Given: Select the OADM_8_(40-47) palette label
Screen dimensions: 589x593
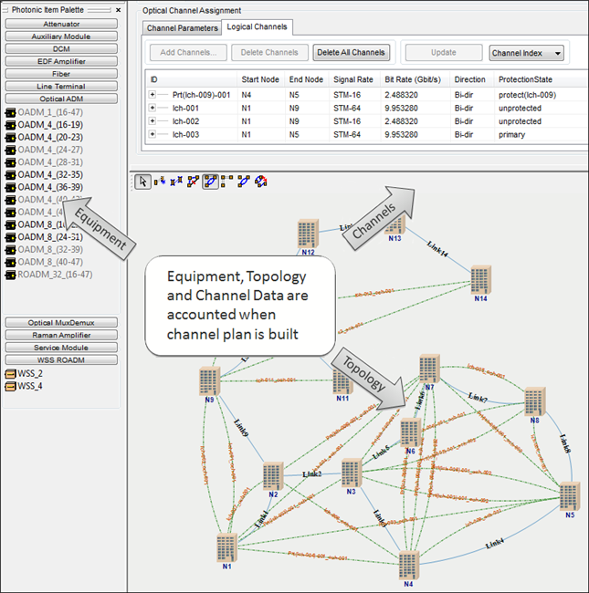Looking at the screenshot, I should click(50, 262).
